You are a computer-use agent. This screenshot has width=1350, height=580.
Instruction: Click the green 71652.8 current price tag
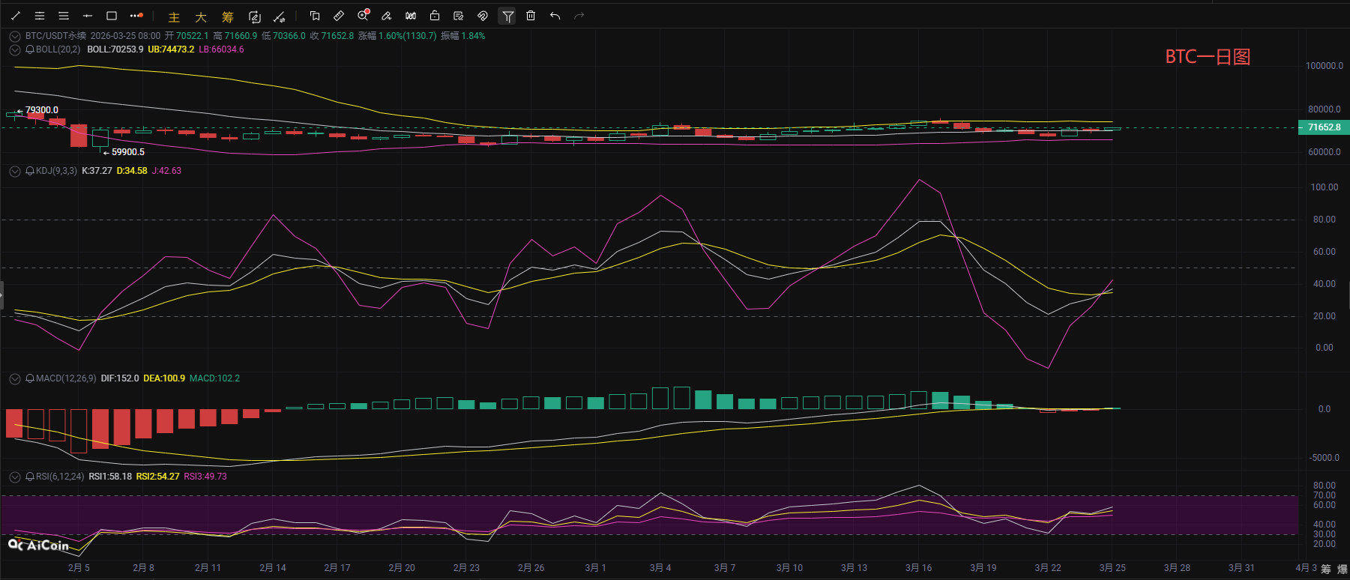(x=1324, y=127)
